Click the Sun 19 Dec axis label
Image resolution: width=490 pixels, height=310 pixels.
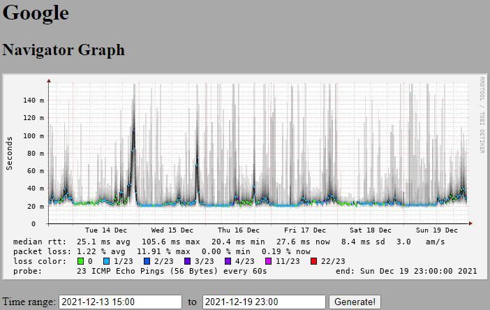(x=436, y=230)
